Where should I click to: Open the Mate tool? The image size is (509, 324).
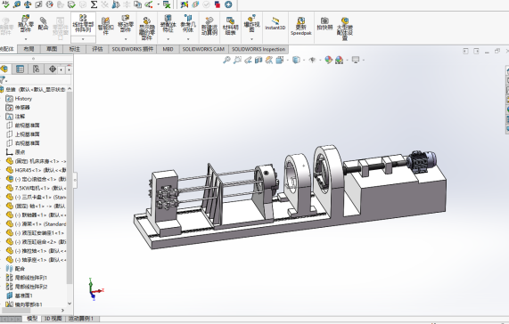[x=43, y=23]
